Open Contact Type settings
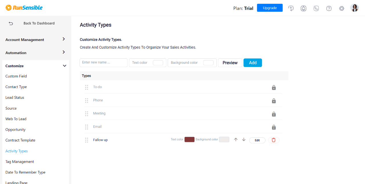 [x=16, y=87]
